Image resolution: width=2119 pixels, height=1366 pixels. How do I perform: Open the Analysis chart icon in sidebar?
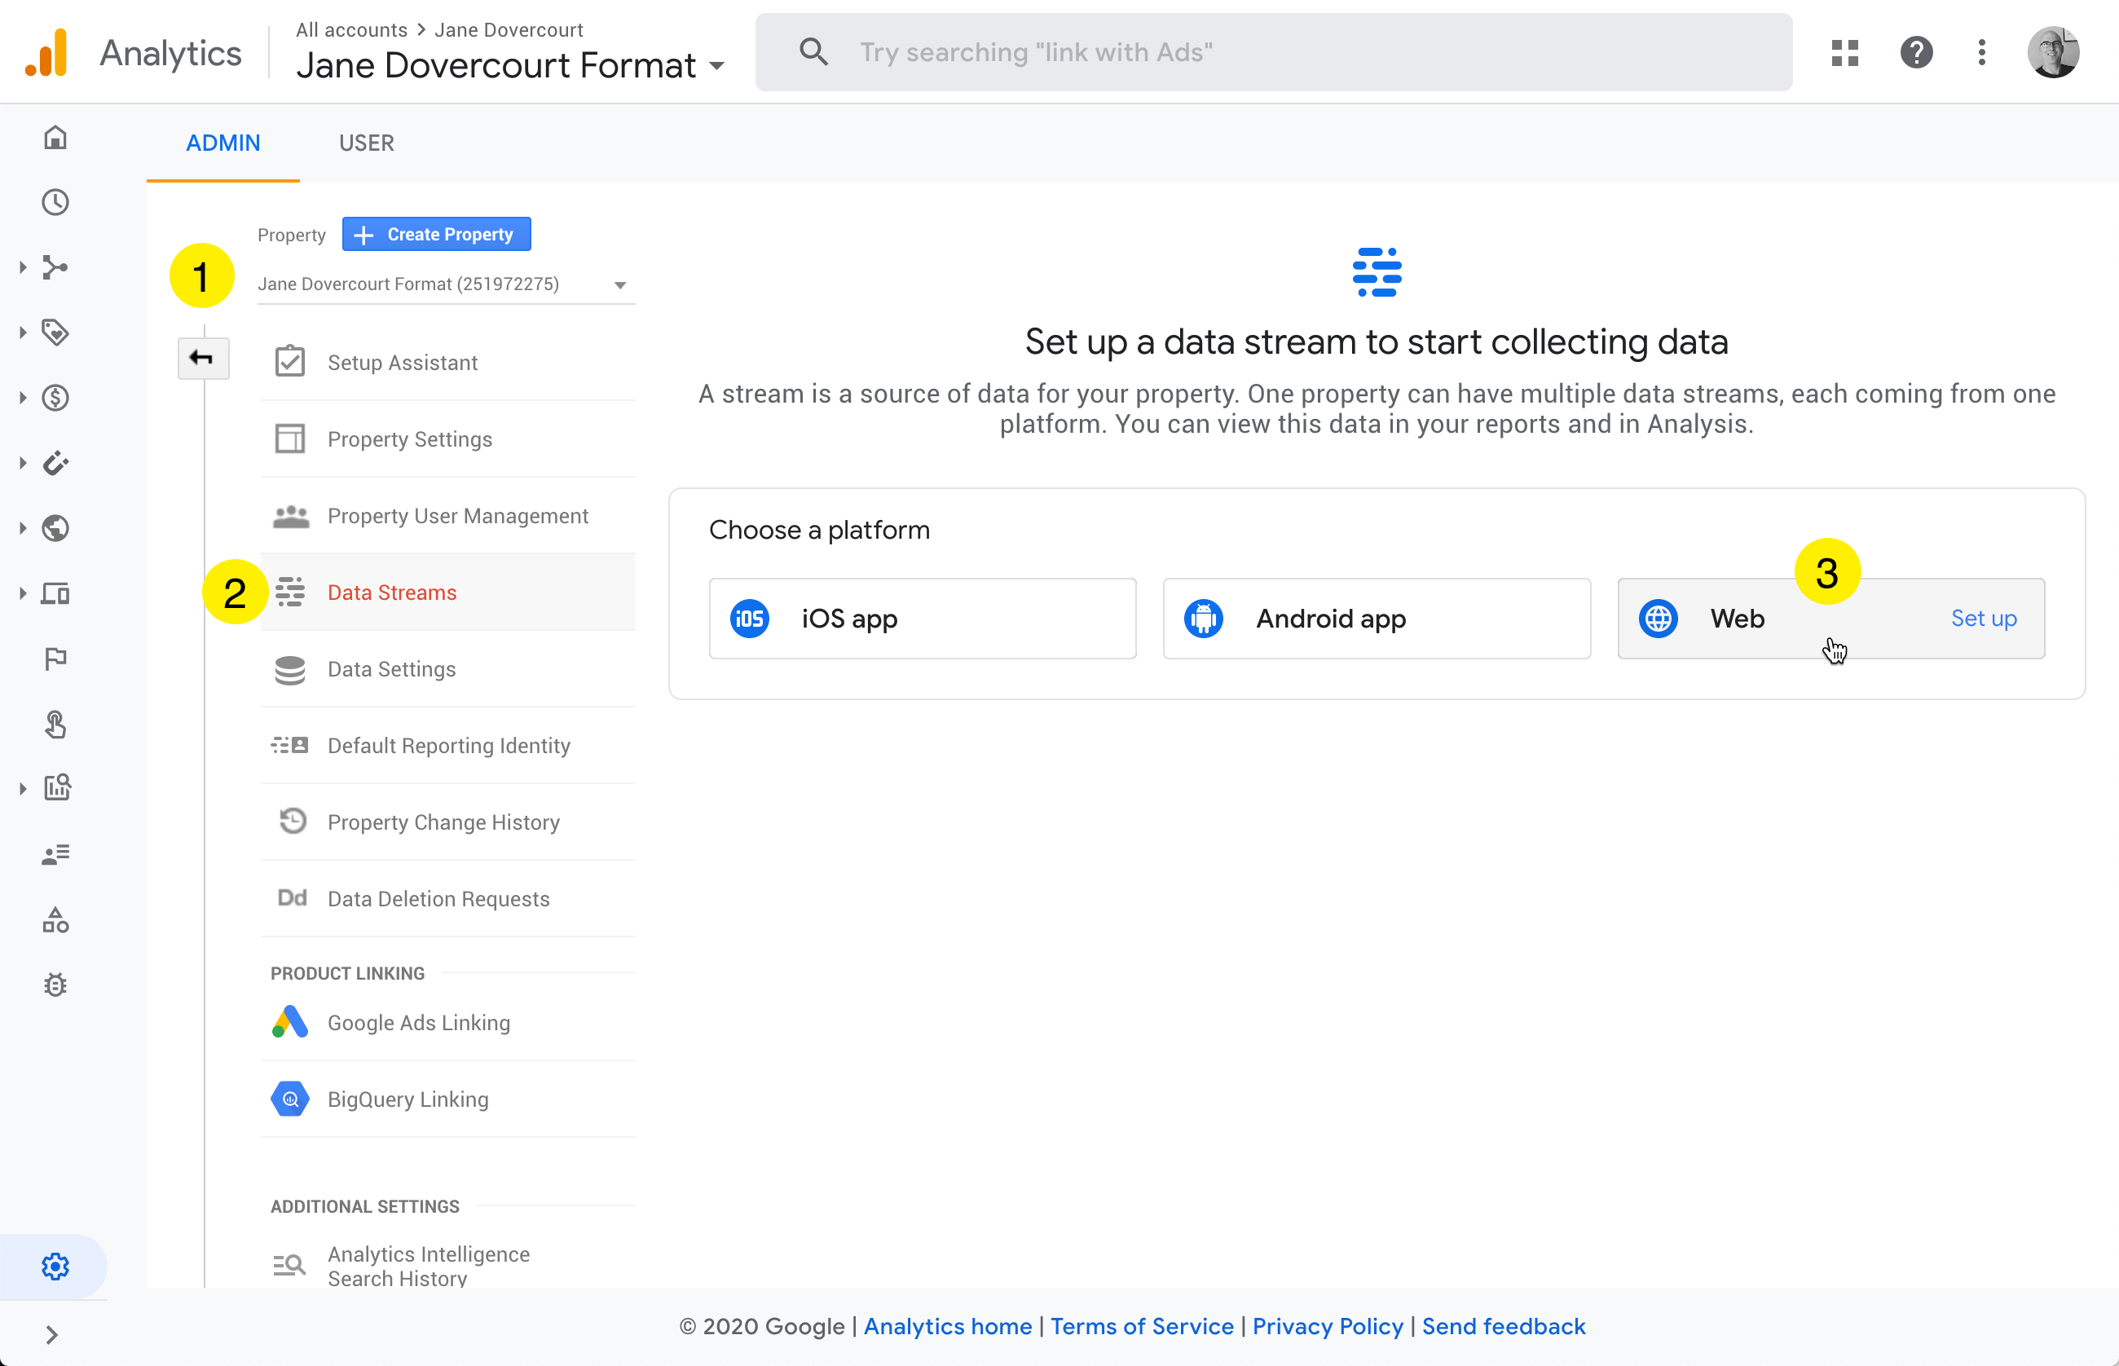click(x=57, y=787)
